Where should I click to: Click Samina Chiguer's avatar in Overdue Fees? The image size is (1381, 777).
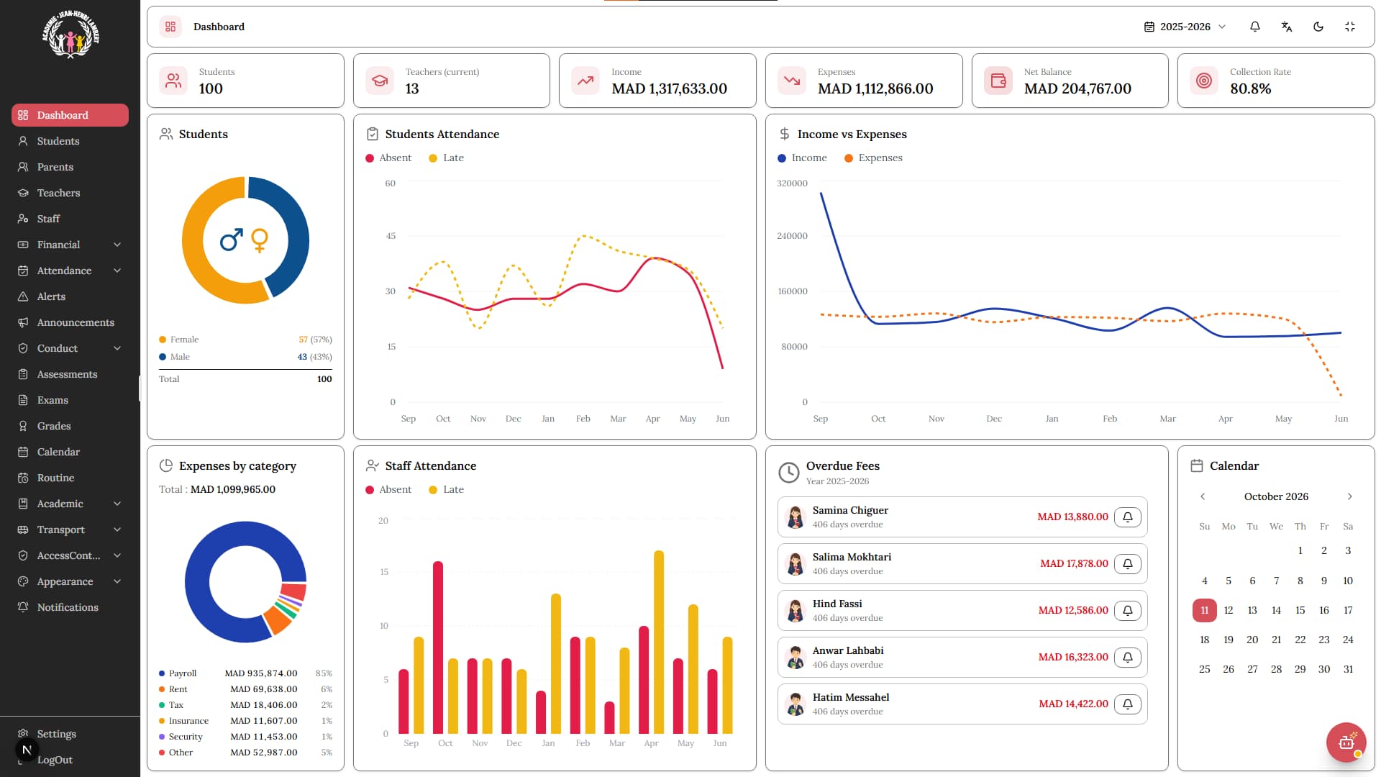[x=795, y=517]
